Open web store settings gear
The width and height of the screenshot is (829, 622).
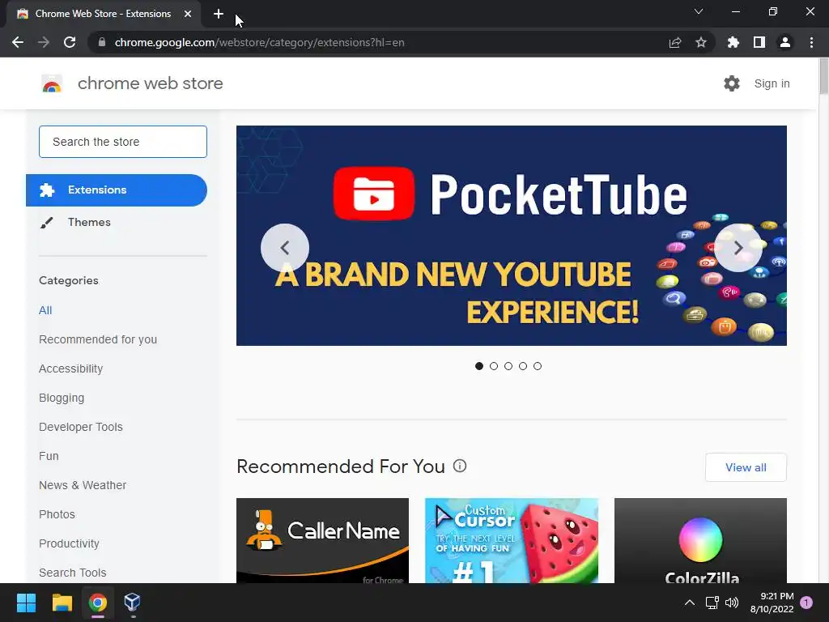pyautogui.click(x=732, y=83)
